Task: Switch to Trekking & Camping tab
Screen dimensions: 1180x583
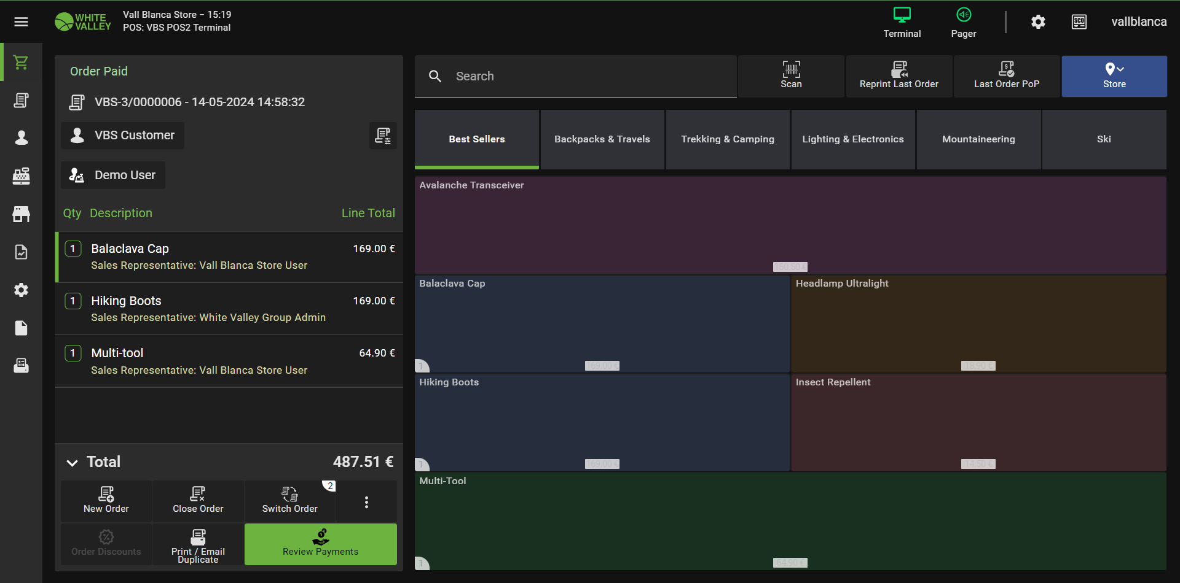Action: point(728,139)
